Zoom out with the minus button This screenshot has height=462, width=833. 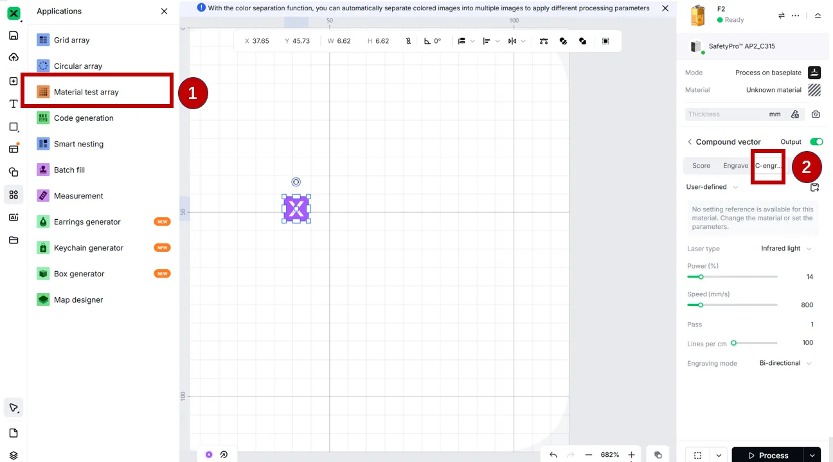(x=588, y=455)
